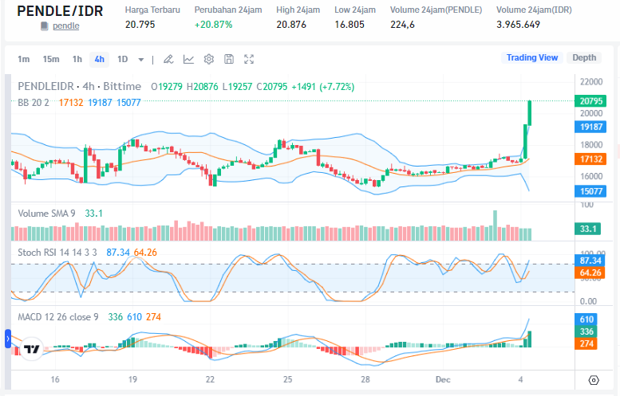Switch to Depth chart tab

point(584,57)
